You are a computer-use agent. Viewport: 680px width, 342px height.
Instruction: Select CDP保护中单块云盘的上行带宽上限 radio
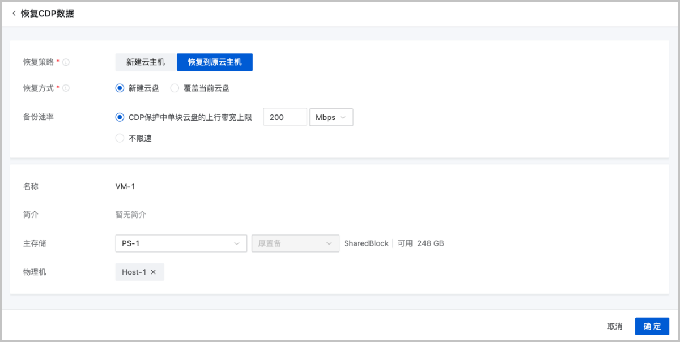[120, 117]
